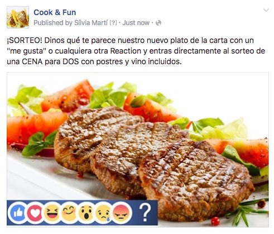This screenshot has height=234, width=274.
Task: Click the white question mark beside reactions
Action: point(145,212)
